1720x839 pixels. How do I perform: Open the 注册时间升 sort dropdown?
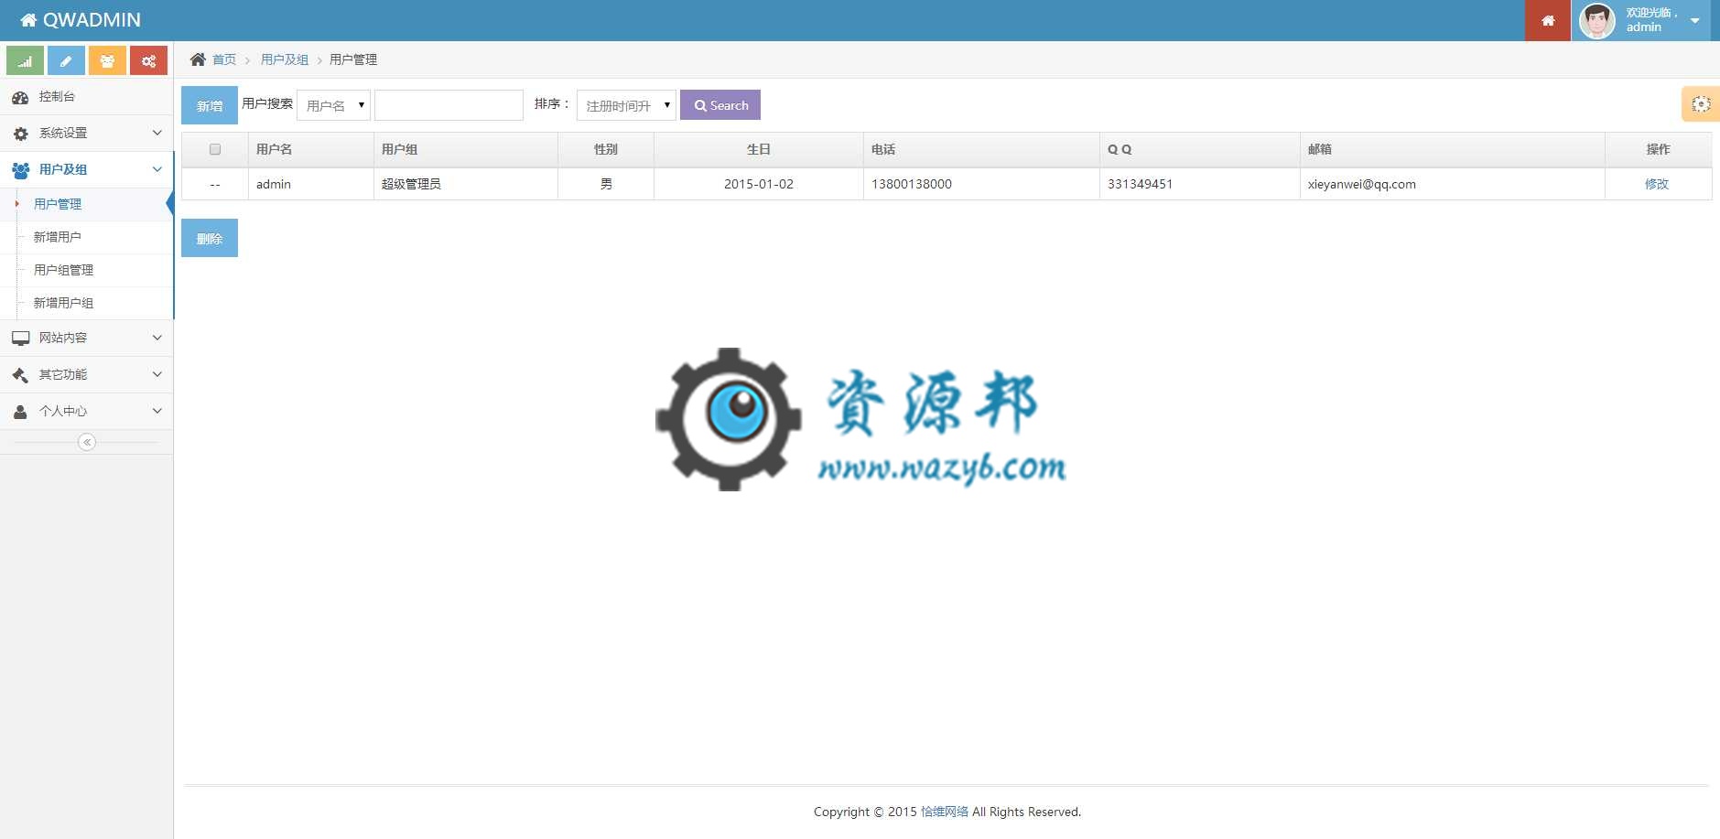pos(627,105)
